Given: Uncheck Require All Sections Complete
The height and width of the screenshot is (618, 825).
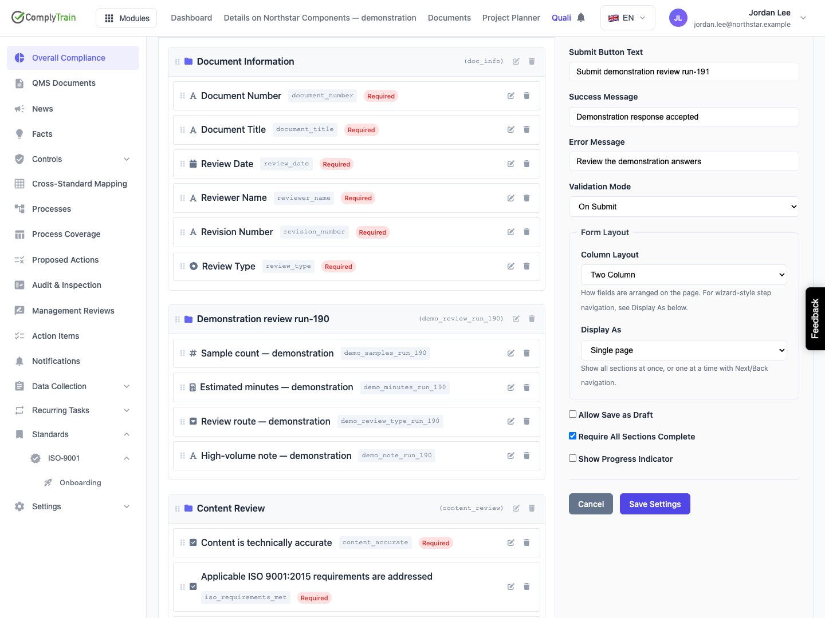Looking at the screenshot, I should click(x=572, y=436).
